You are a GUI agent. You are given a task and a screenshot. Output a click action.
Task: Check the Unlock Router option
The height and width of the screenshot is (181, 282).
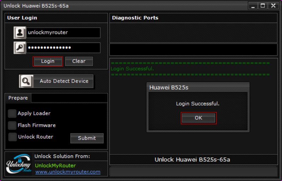pyautogui.click(x=12, y=137)
